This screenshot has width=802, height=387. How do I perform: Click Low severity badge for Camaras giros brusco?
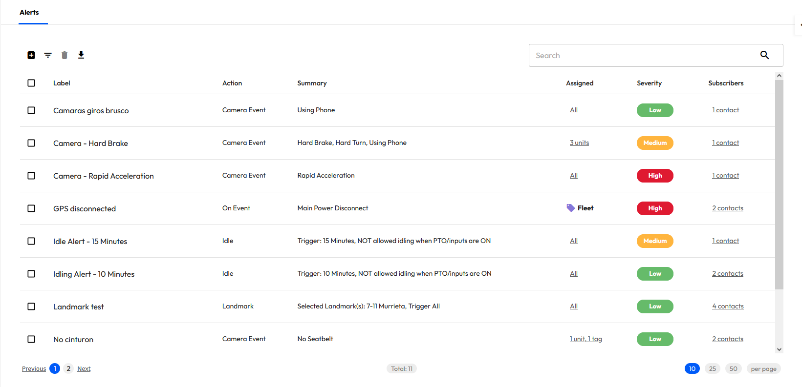point(655,110)
